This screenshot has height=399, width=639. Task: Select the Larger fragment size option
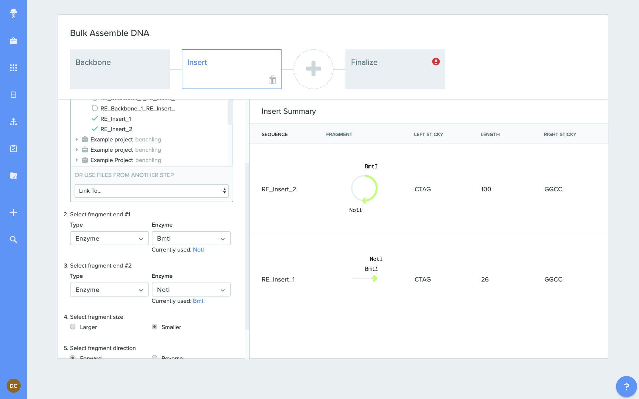tap(73, 327)
